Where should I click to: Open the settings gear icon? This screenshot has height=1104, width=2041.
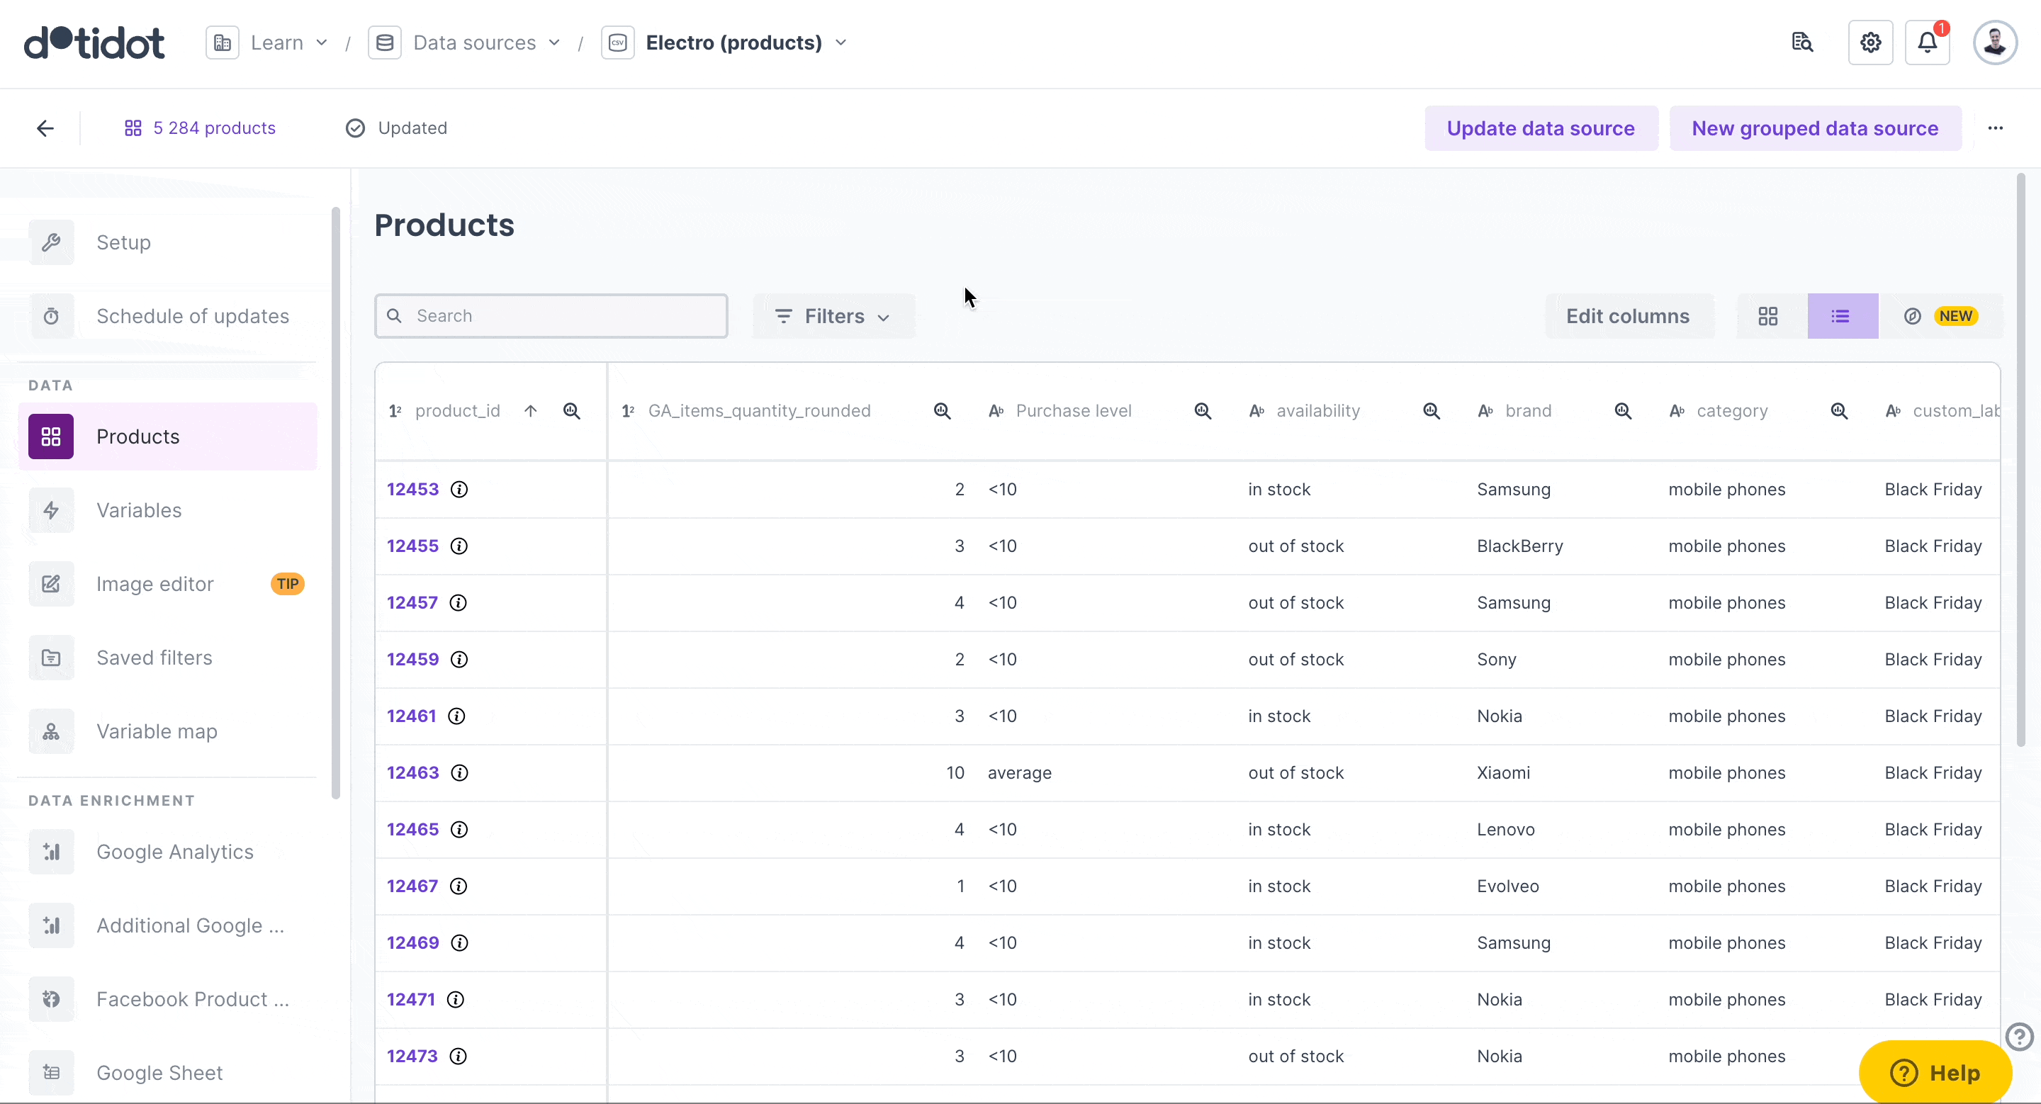(1870, 43)
